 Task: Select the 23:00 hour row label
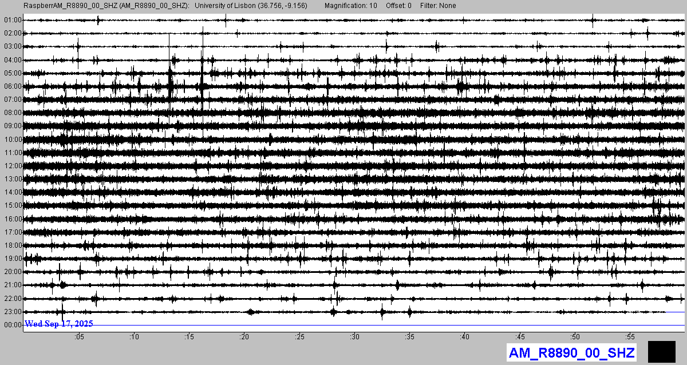pyautogui.click(x=13, y=312)
